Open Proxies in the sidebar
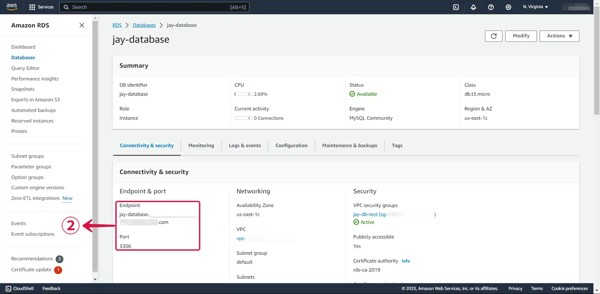Screen dimensions: 600x294 (19, 131)
